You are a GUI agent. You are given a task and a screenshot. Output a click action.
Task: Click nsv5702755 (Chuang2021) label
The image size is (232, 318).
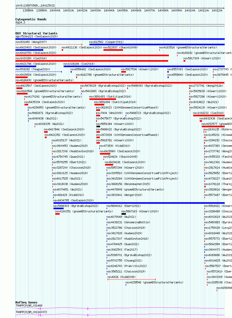point(125,260)
